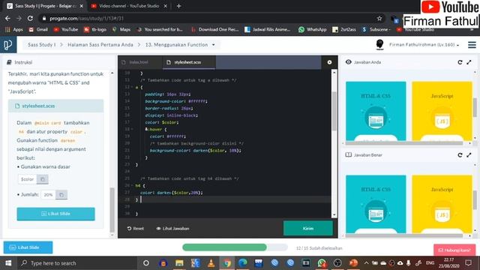This screenshot has width=480, height=270.
Task: Open the YouTube bookmark
Action: tap(66, 29)
